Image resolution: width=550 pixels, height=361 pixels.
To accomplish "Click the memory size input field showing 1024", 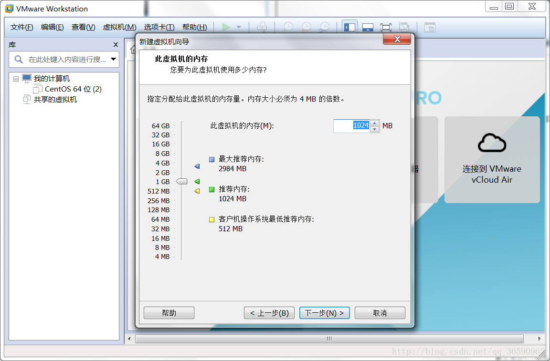I will (x=352, y=125).
